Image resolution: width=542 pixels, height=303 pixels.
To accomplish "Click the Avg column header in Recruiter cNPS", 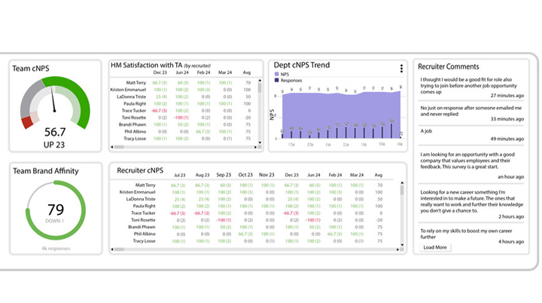I will click(x=379, y=175).
